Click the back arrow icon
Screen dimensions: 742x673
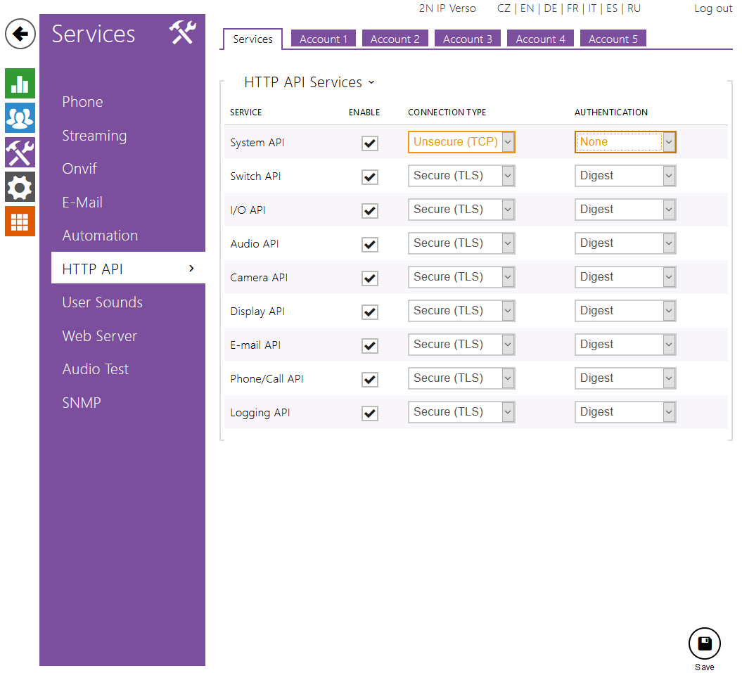[x=20, y=34]
